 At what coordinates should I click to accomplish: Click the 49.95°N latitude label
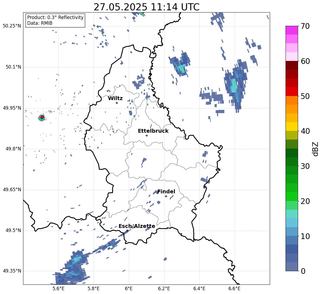click(12, 108)
